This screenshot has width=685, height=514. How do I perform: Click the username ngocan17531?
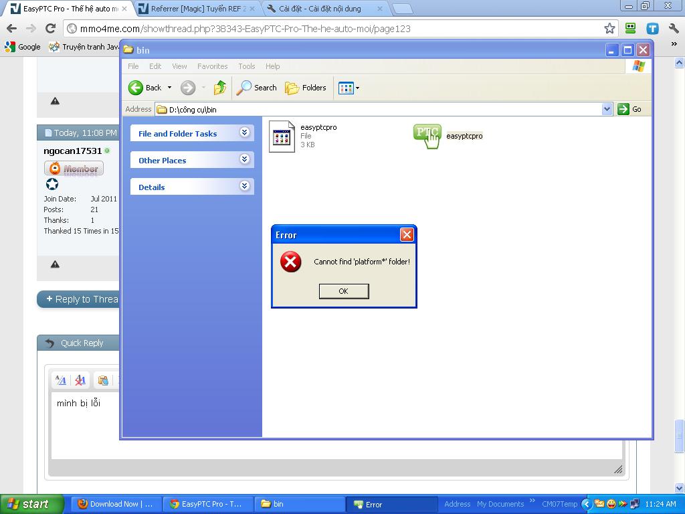point(72,151)
